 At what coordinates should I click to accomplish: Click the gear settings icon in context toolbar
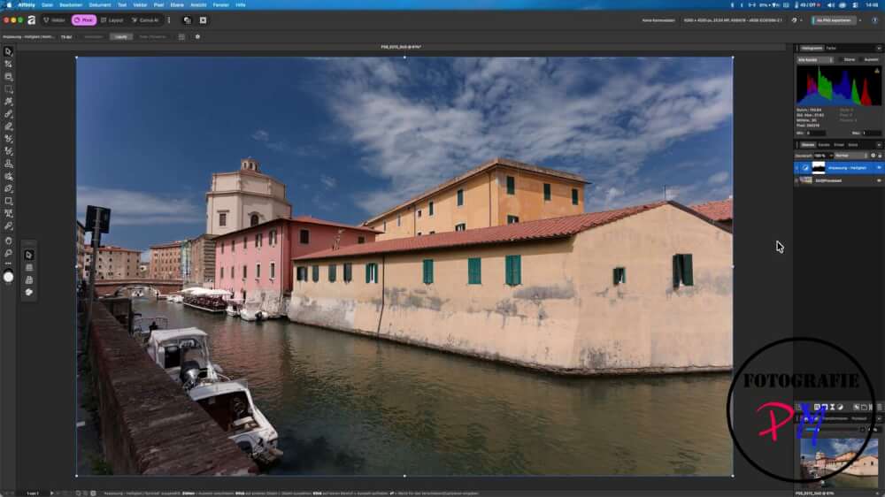[x=197, y=36]
